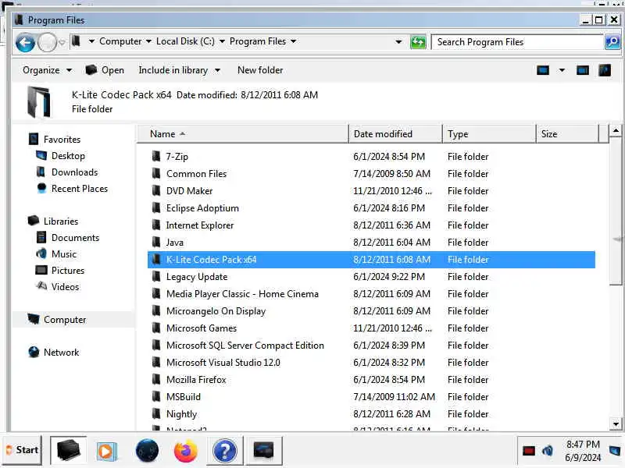Viewport: 625px width, 468px height.
Task: Select Libraries in navigation pane
Action: pyautogui.click(x=53, y=221)
